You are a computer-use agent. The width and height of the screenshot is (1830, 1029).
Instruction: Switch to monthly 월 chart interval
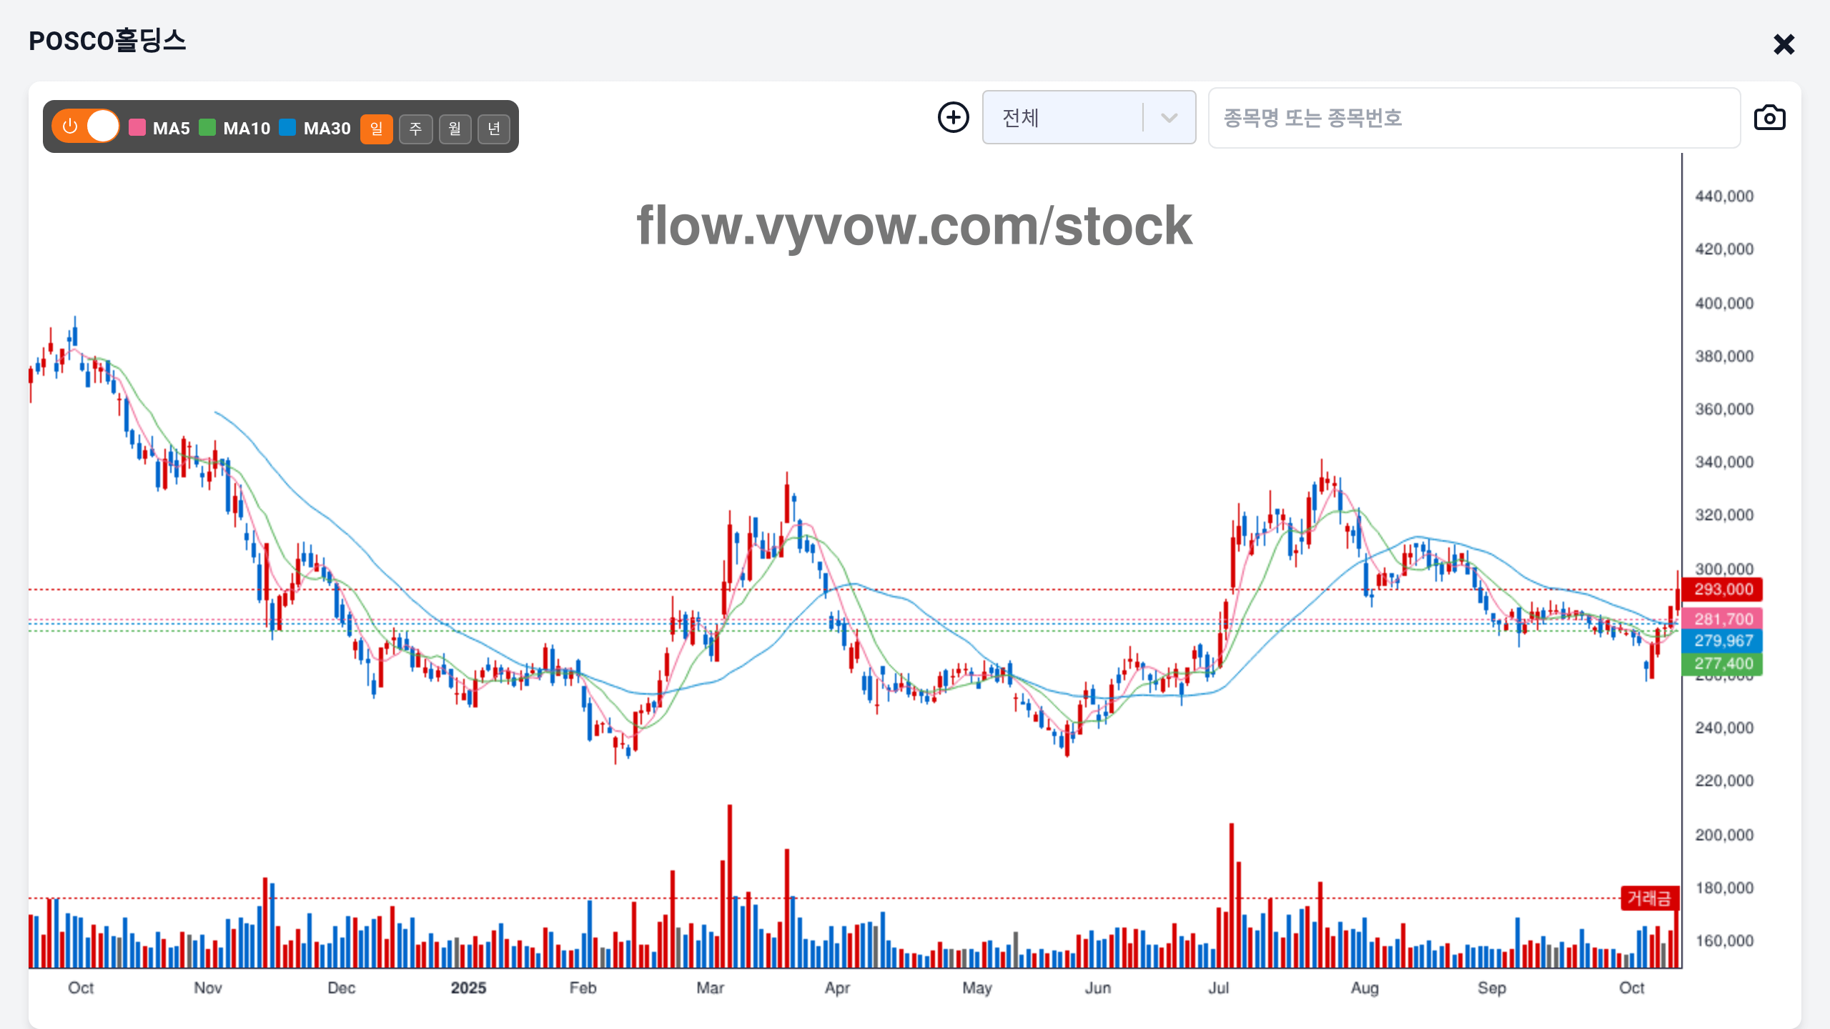pyautogui.click(x=455, y=129)
